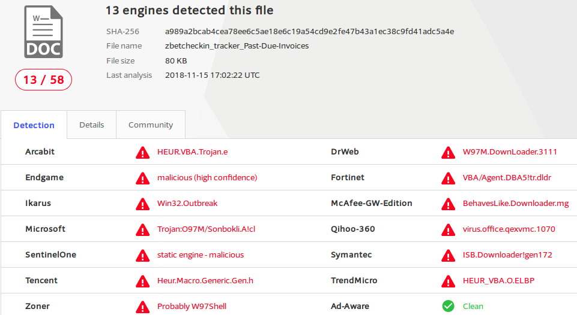This screenshot has width=577, height=315.
Task: Click the file name zbetcheckin_tracker_Past-Due-Invoices
Action: [237, 46]
